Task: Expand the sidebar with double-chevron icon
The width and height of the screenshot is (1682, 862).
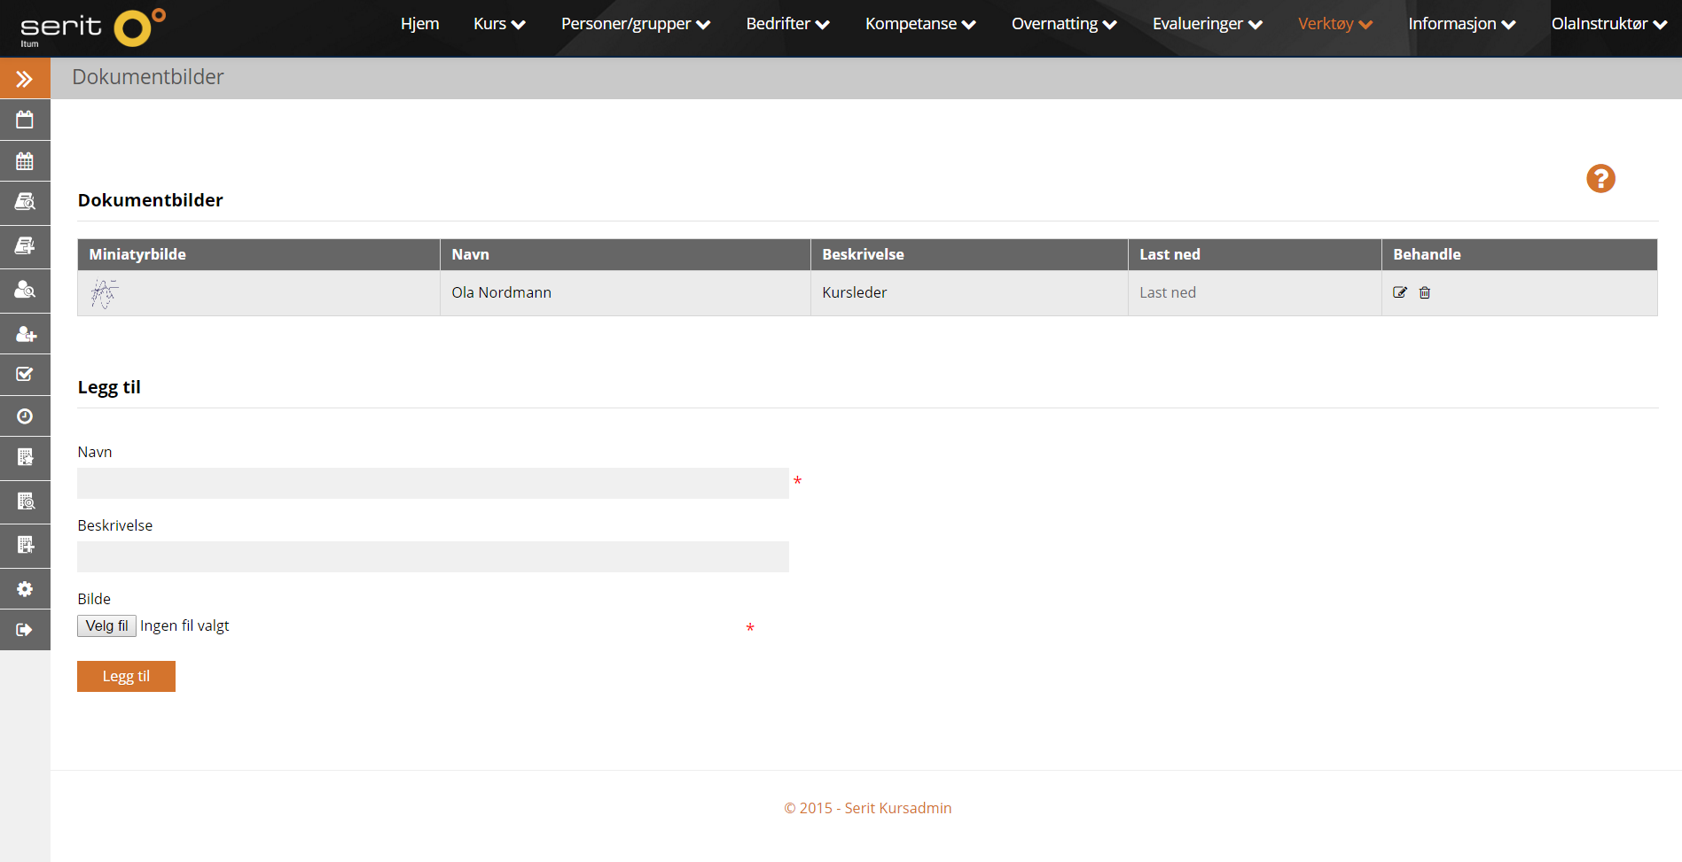Action: [25, 79]
